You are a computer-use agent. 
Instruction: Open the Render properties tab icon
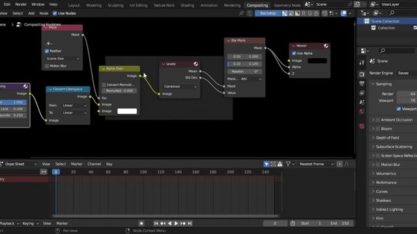tap(362, 74)
